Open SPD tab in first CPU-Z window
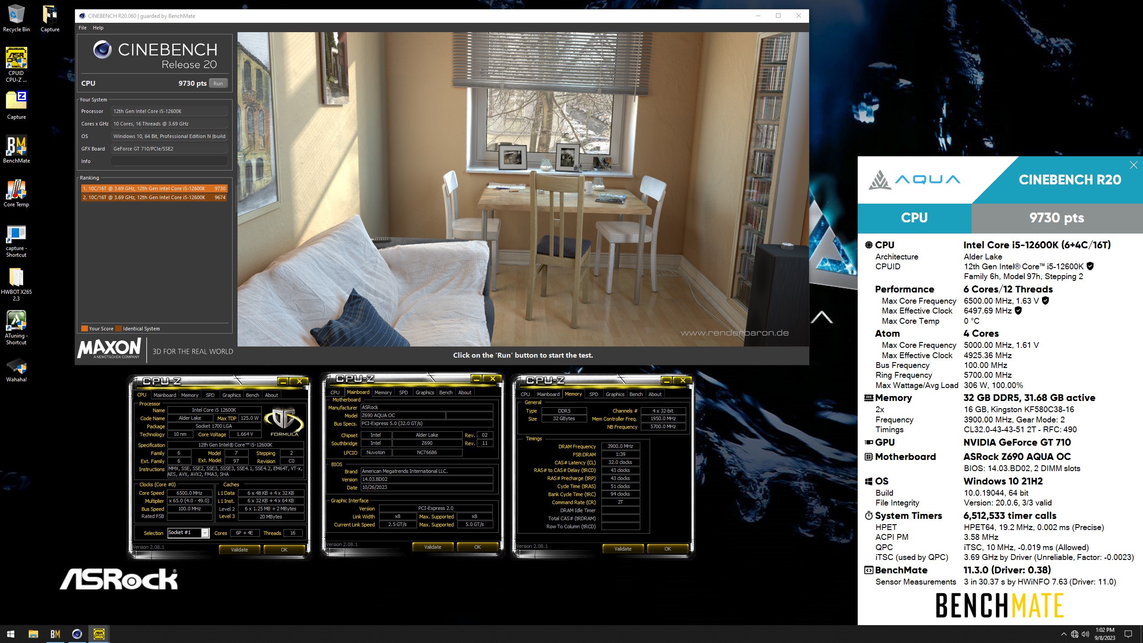 [210, 395]
